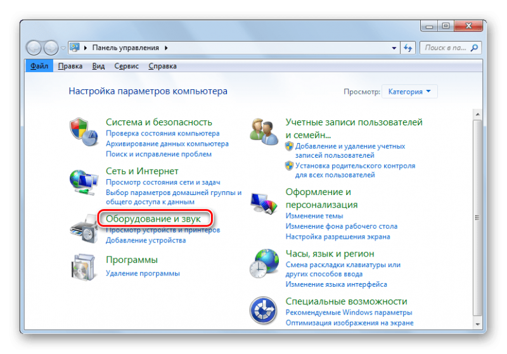
Task: Open Изменение фона рабочего стола link
Action: [342, 226]
